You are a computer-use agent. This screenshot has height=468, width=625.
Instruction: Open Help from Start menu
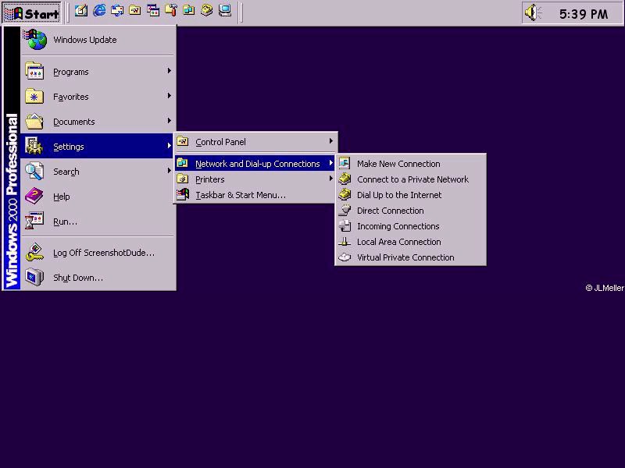coord(98,197)
